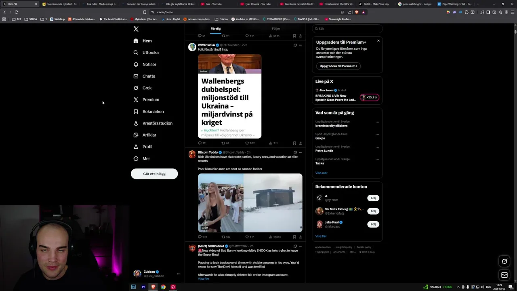This screenshot has width=517, height=291.
Task: Follow Jake Paul
Action: 373,224
